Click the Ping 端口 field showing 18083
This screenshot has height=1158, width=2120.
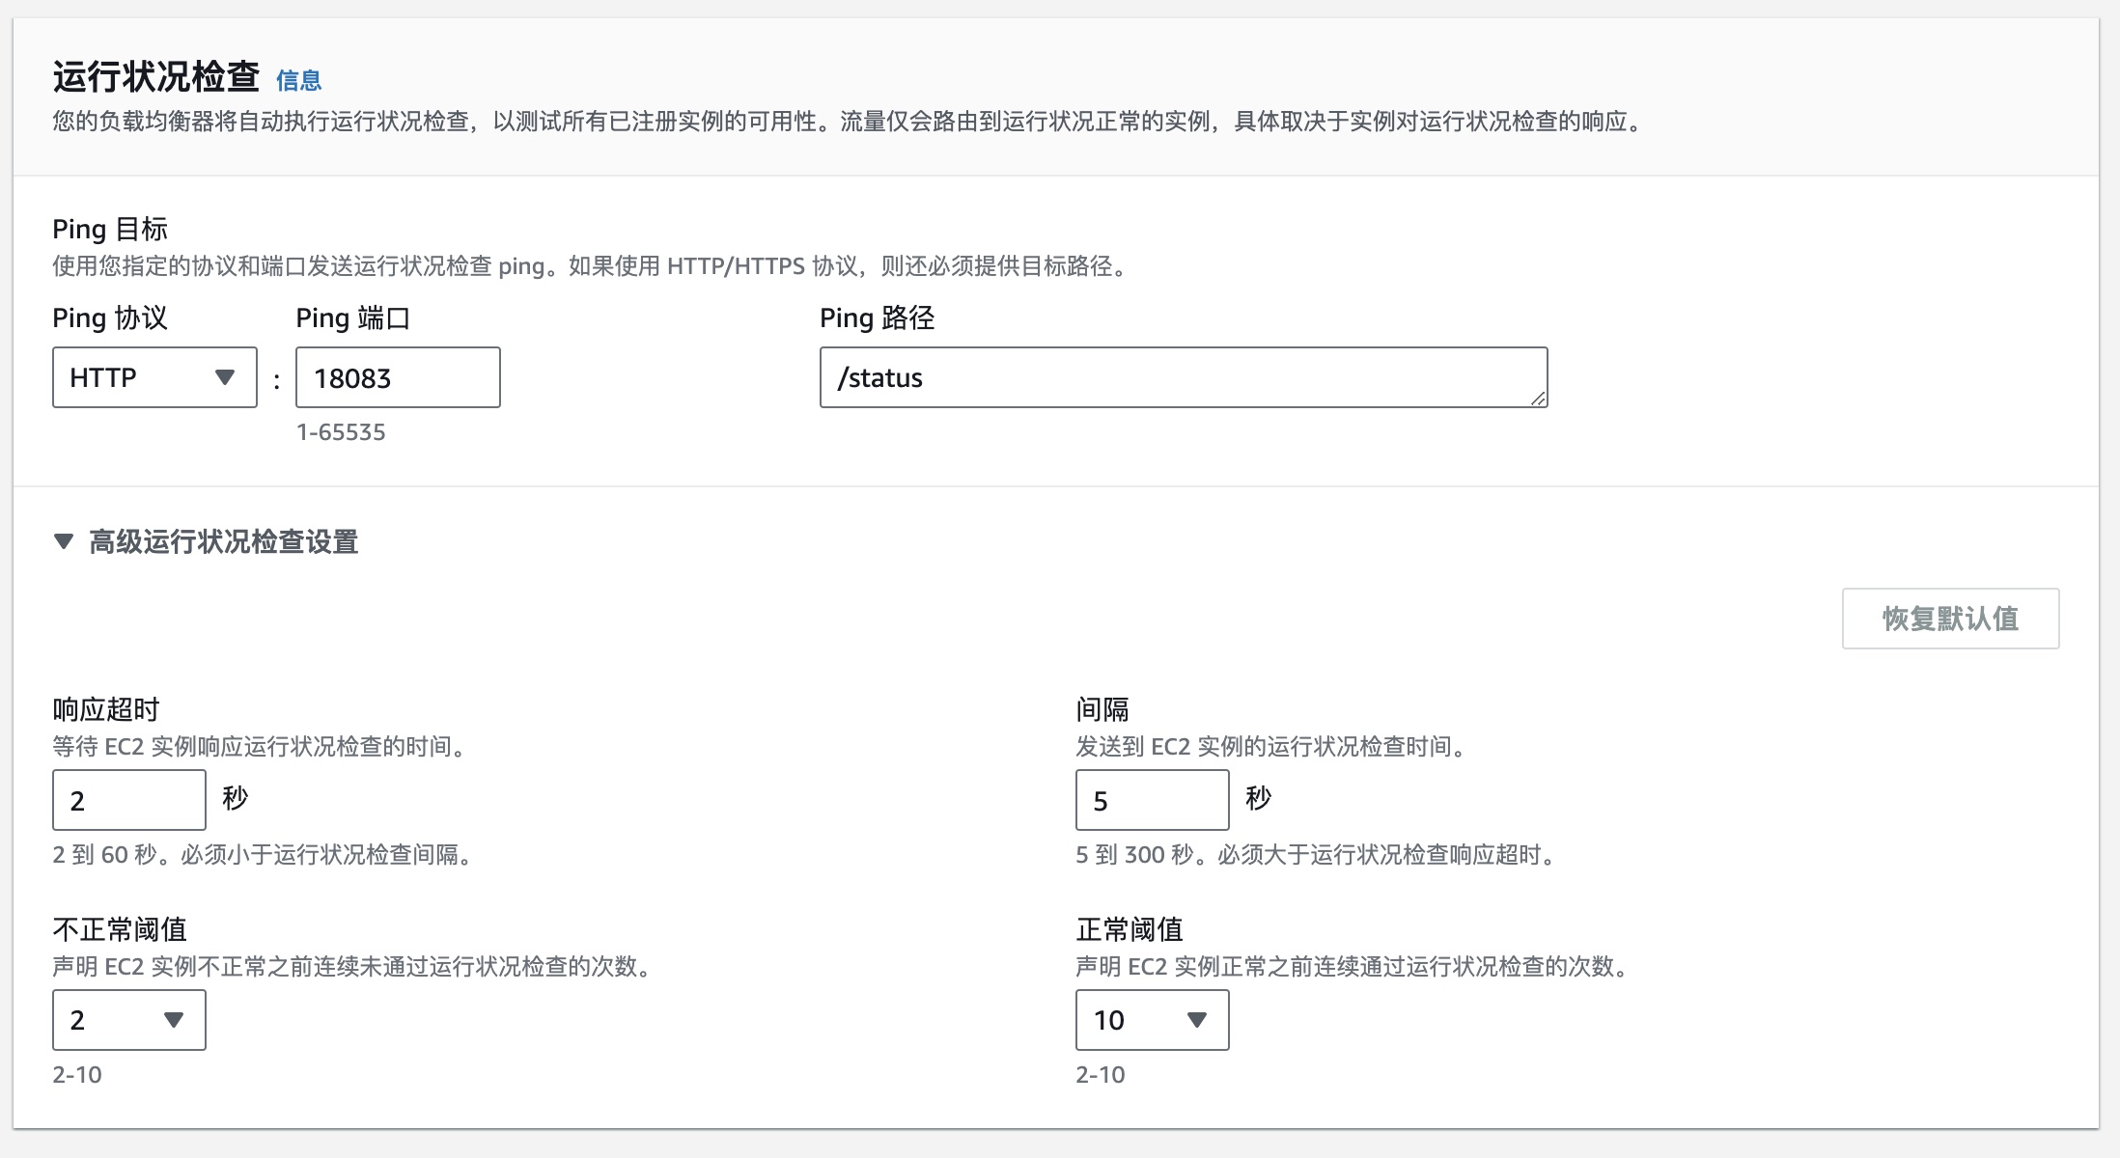398,377
